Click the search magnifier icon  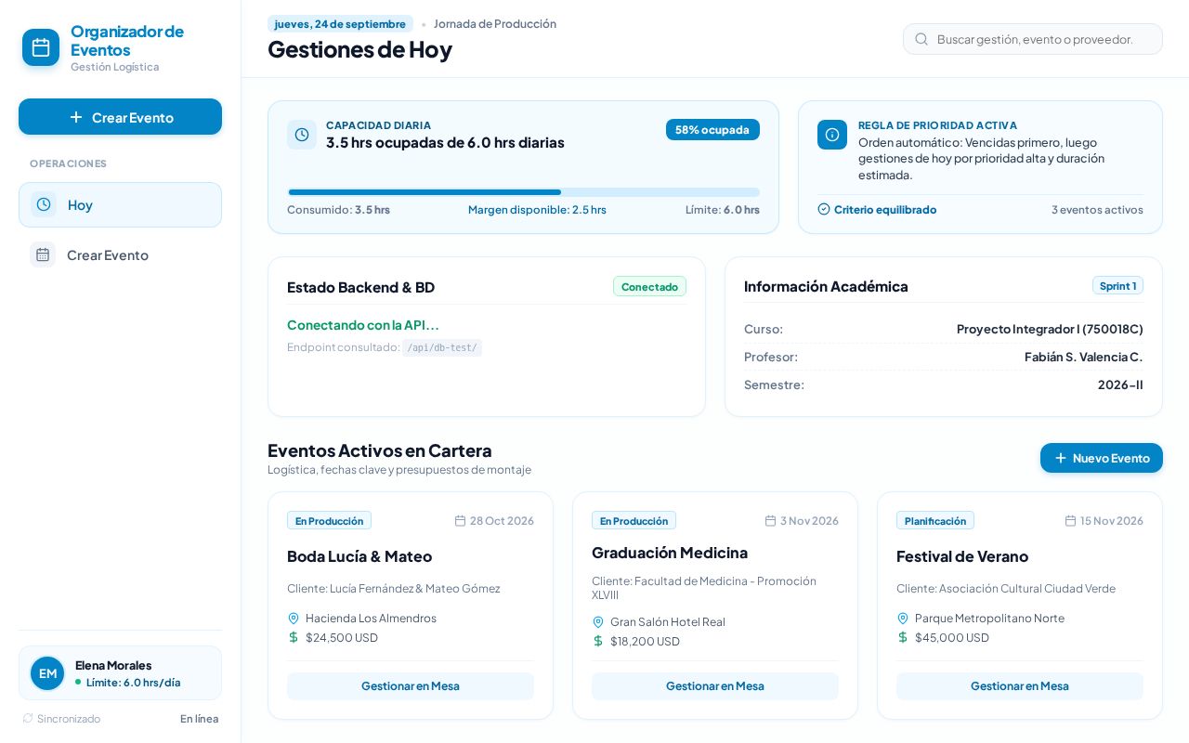921,39
